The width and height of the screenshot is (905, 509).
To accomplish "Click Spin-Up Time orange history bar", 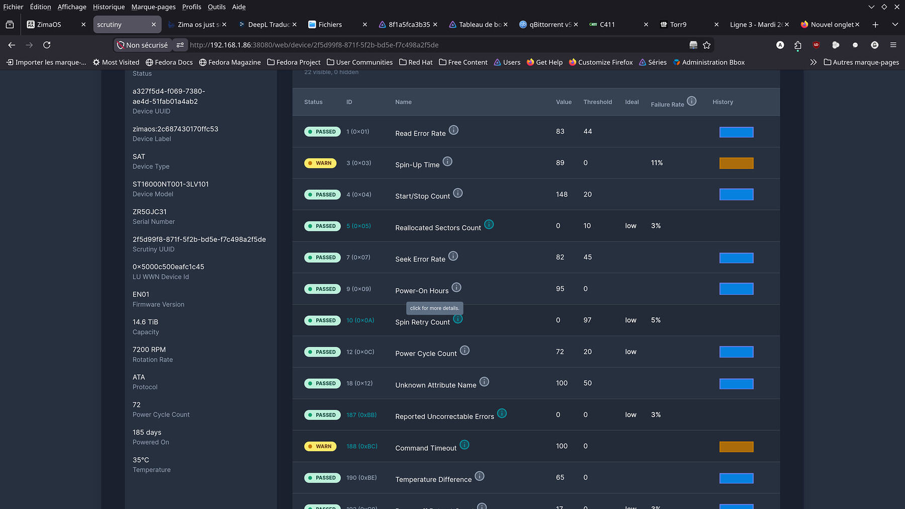I will [x=736, y=163].
